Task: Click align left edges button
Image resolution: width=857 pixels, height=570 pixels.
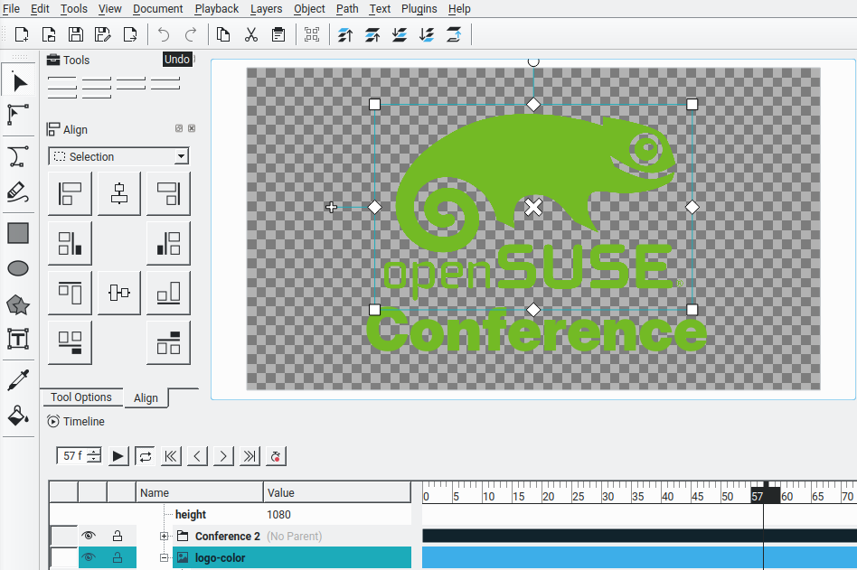Action: click(x=70, y=193)
